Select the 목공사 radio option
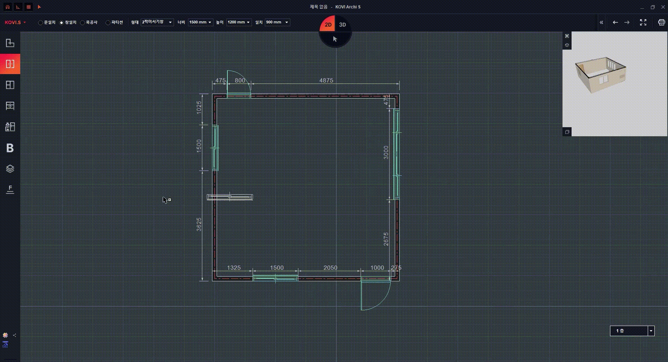Viewport: 668px width, 362px height. pyautogui.click(x=82, y=23)
